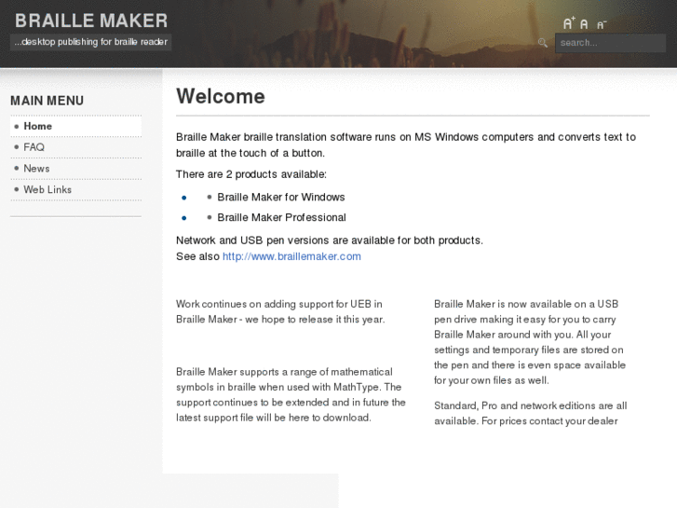Screen dimensions: 677x508
Task: Click the search magnifier icon
Action: point(543,42)
